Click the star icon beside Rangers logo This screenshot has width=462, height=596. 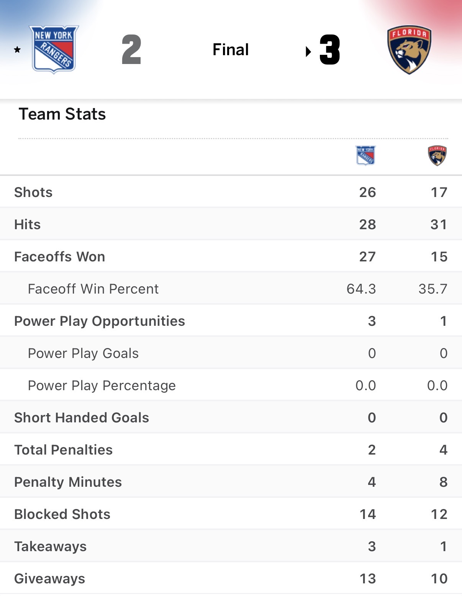(x=17, y=49)
